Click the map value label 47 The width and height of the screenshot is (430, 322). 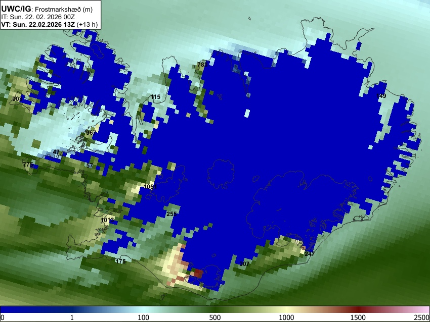coord(56,152)
